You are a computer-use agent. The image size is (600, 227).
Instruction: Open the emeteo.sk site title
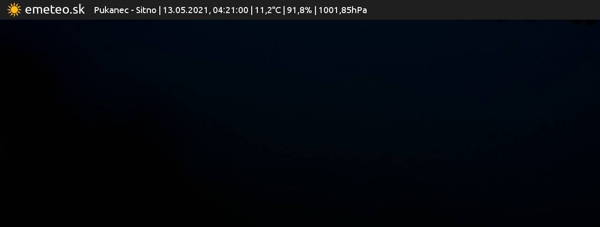click(55, 9)
